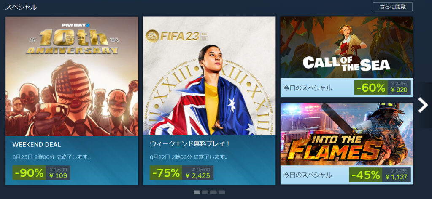Click the -75% discount badge on FIFA 23

click(x=166, y=173)
